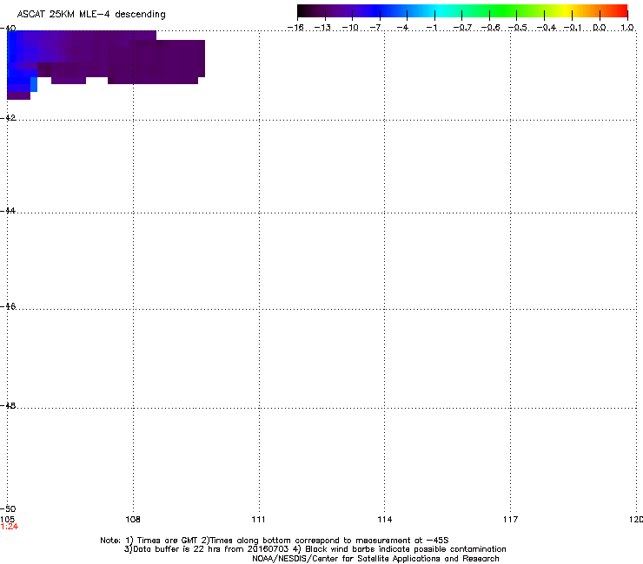Click the color scale bar gradient
The width and height of the screenshot is (643, 564).
(462, 11)
